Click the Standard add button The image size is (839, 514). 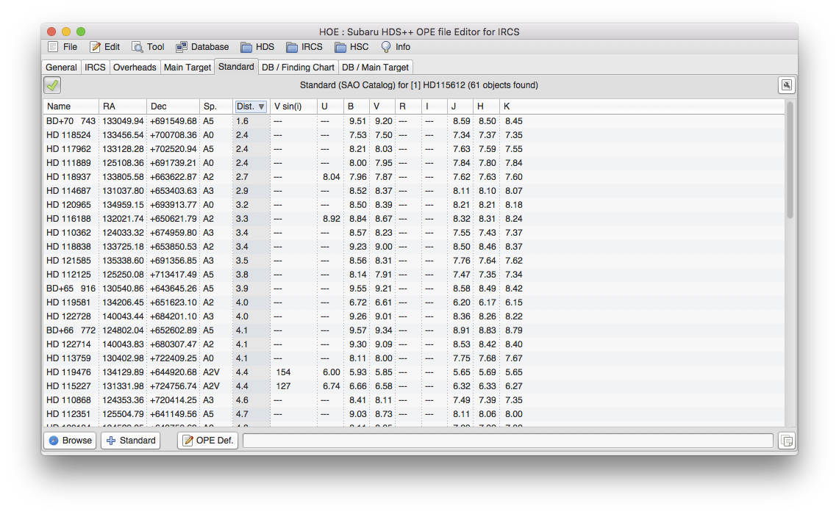tap(131, 441)
